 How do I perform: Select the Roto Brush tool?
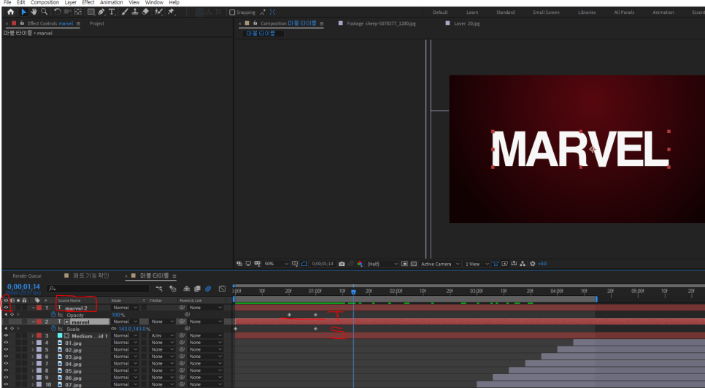coord(158,12)
